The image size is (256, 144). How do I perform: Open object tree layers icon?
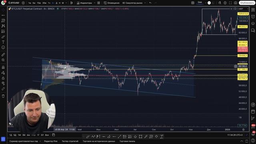tap(253, 24)
